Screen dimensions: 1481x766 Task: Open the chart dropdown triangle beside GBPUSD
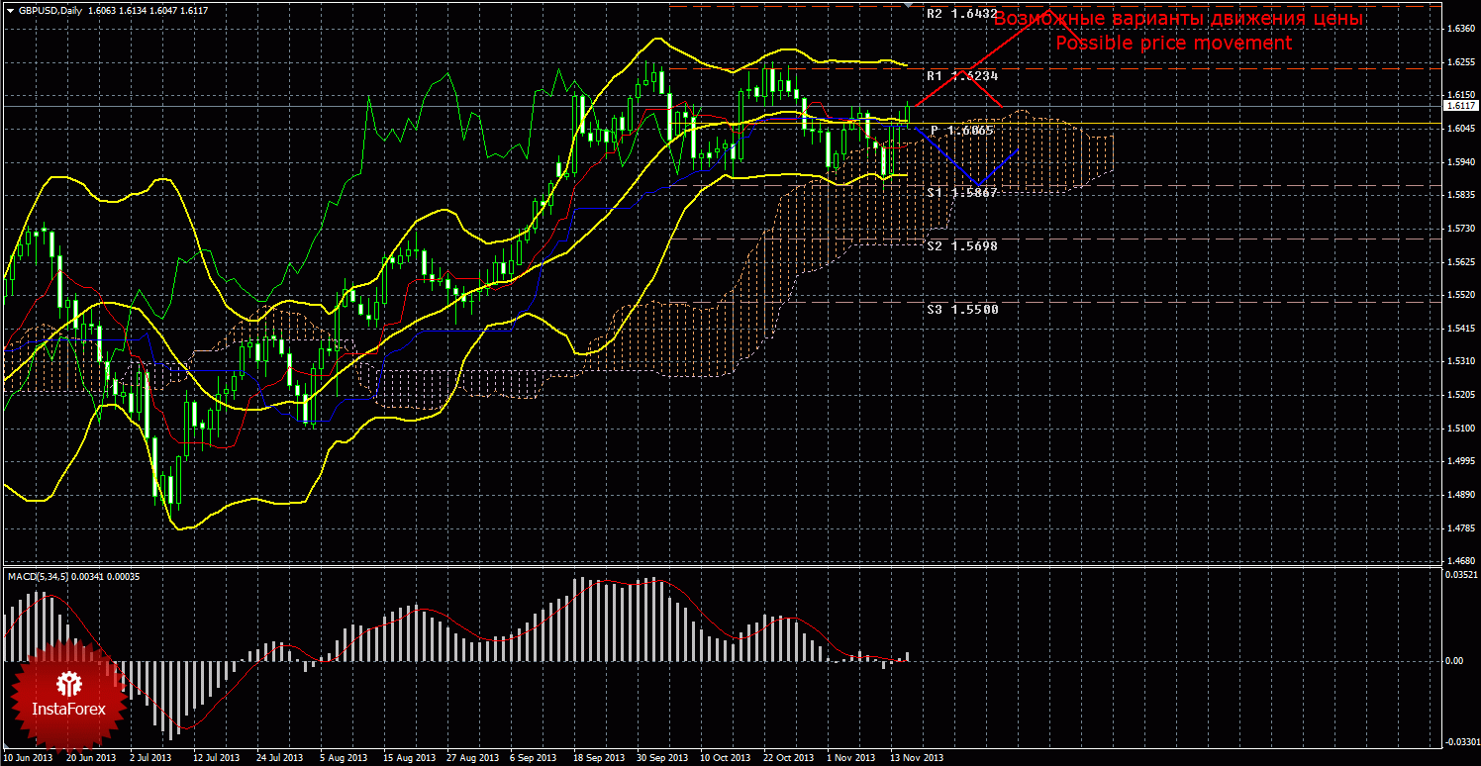(x=10, y=10)
